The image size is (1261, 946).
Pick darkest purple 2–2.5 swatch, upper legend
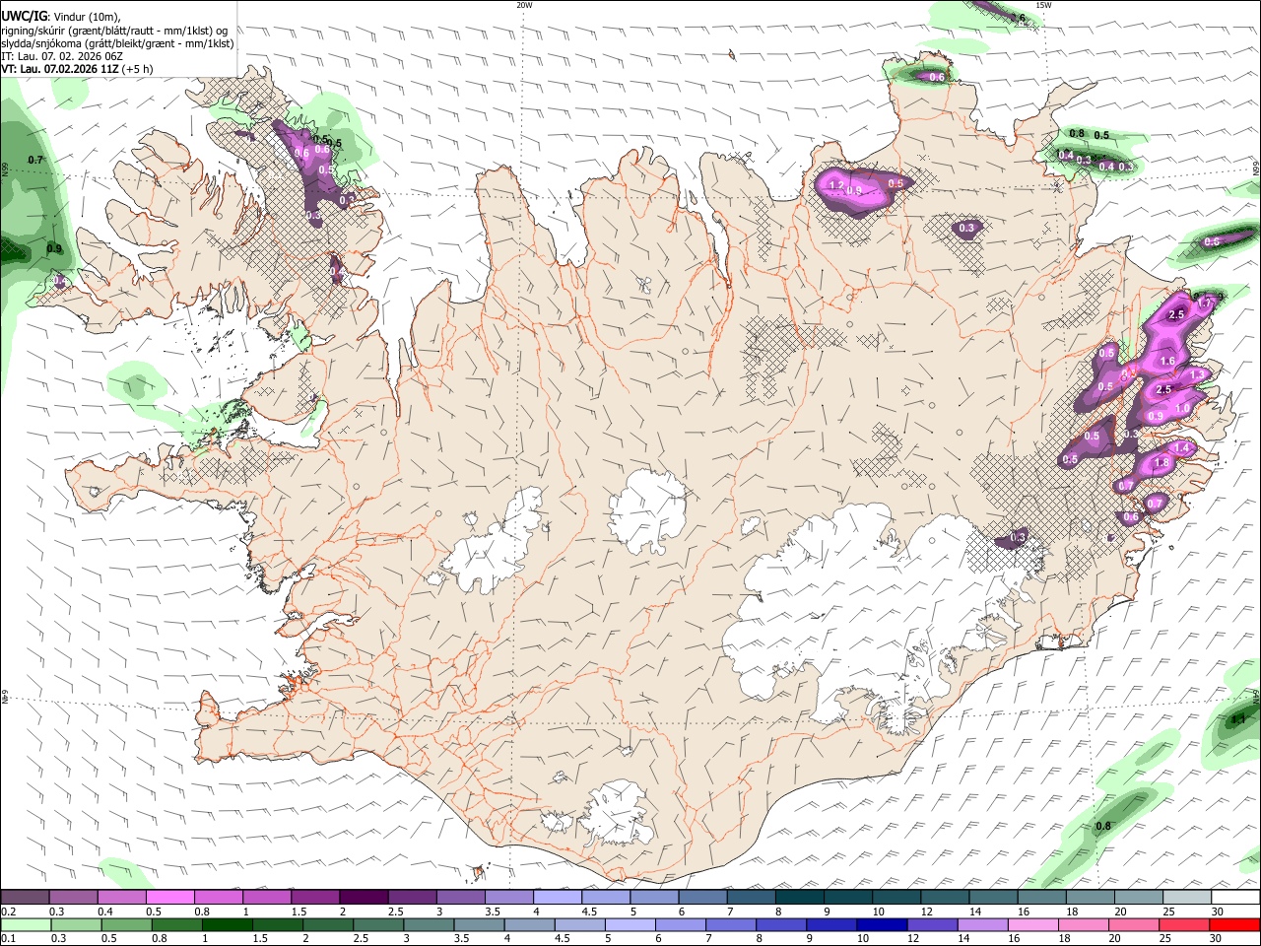click(x=363, y=898)
